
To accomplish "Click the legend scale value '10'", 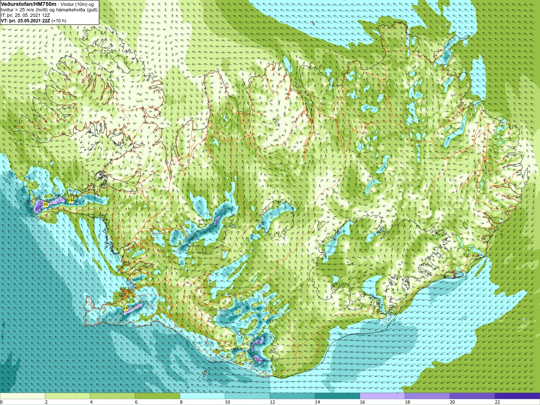I will pyautogui.click(x=227, y=402).
